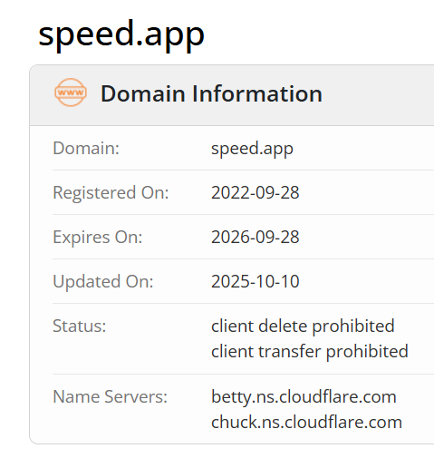
Task: Click the Expires On label
Action: coord(98,237)
